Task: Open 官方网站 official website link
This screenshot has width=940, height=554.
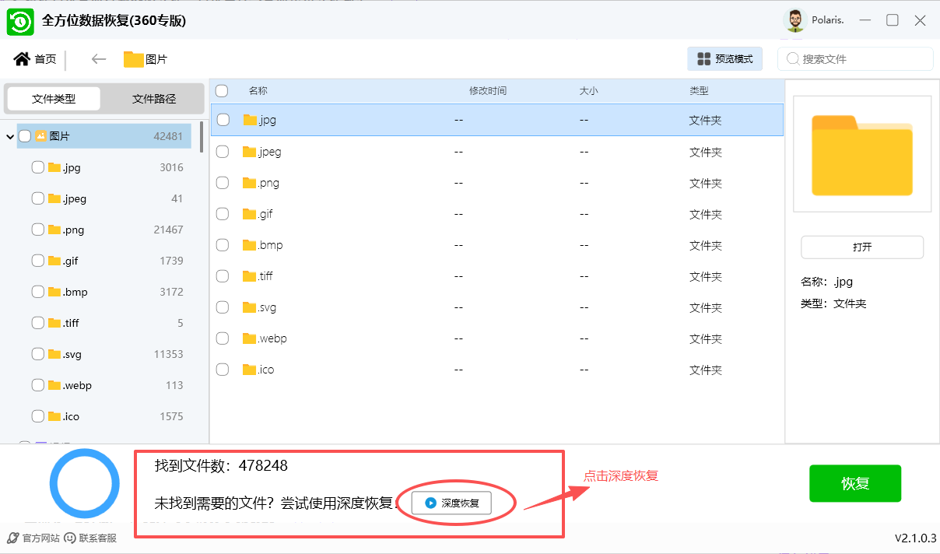Action: (13, 538)
